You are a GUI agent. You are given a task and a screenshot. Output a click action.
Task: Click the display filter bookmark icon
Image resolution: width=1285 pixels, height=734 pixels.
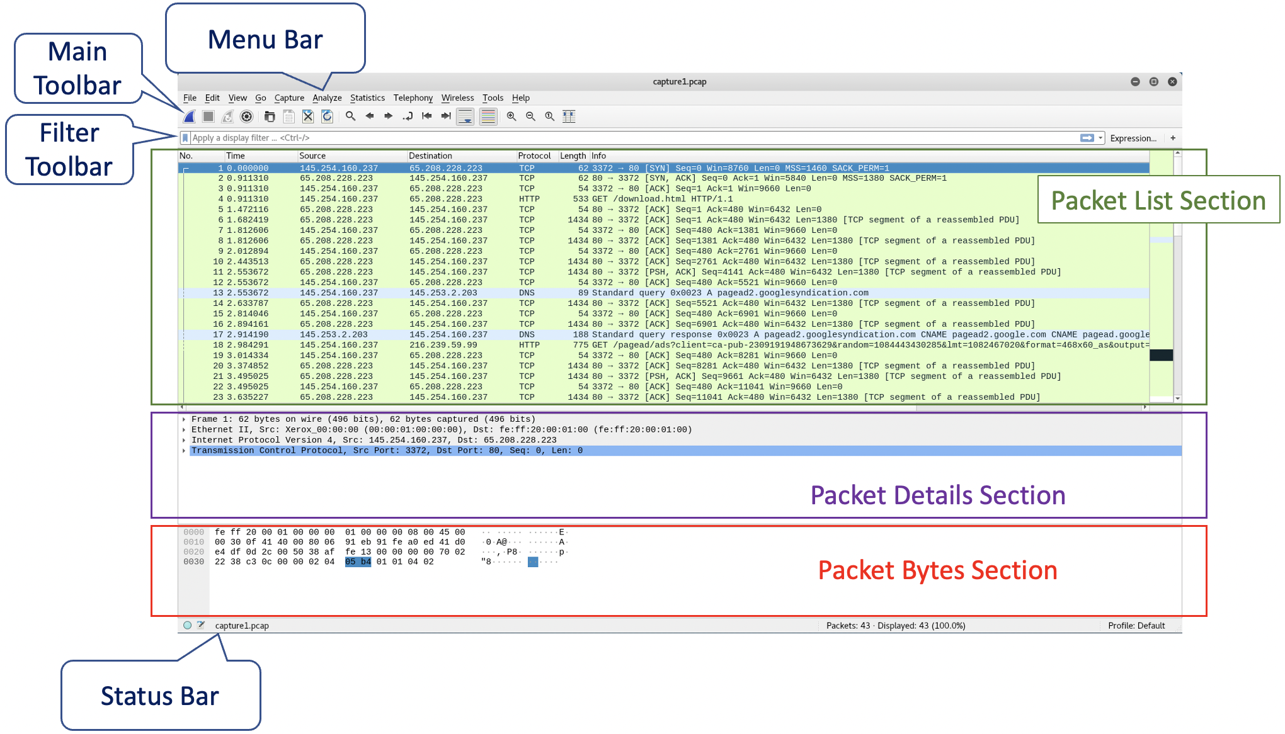click(185, 138)
